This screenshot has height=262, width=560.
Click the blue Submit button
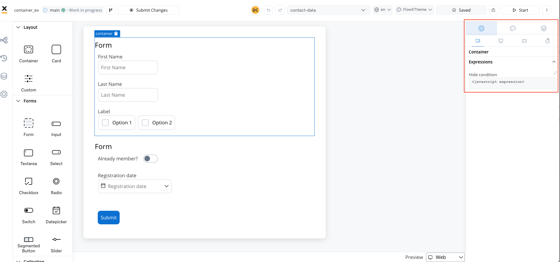pyautogui.click(x=109, y=218)
